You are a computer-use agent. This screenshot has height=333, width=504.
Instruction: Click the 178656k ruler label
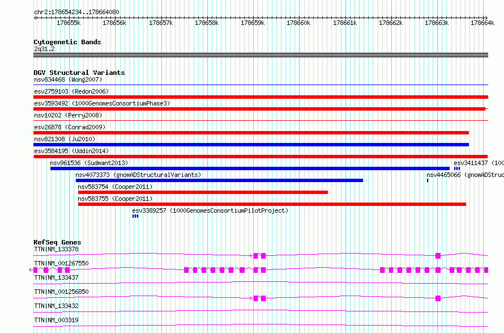pos(114,23)
